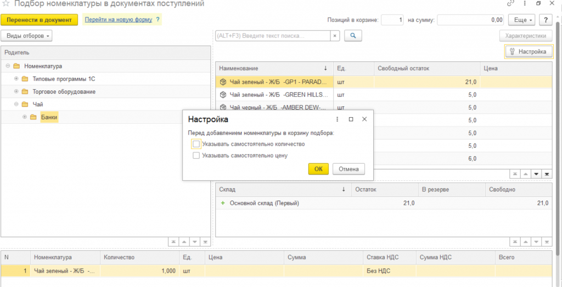Sort by the Склад column header
This screenshot has width=562, height=287.
[283, 190]
